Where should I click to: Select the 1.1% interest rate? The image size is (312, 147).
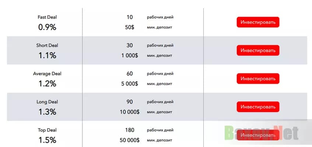47,55
